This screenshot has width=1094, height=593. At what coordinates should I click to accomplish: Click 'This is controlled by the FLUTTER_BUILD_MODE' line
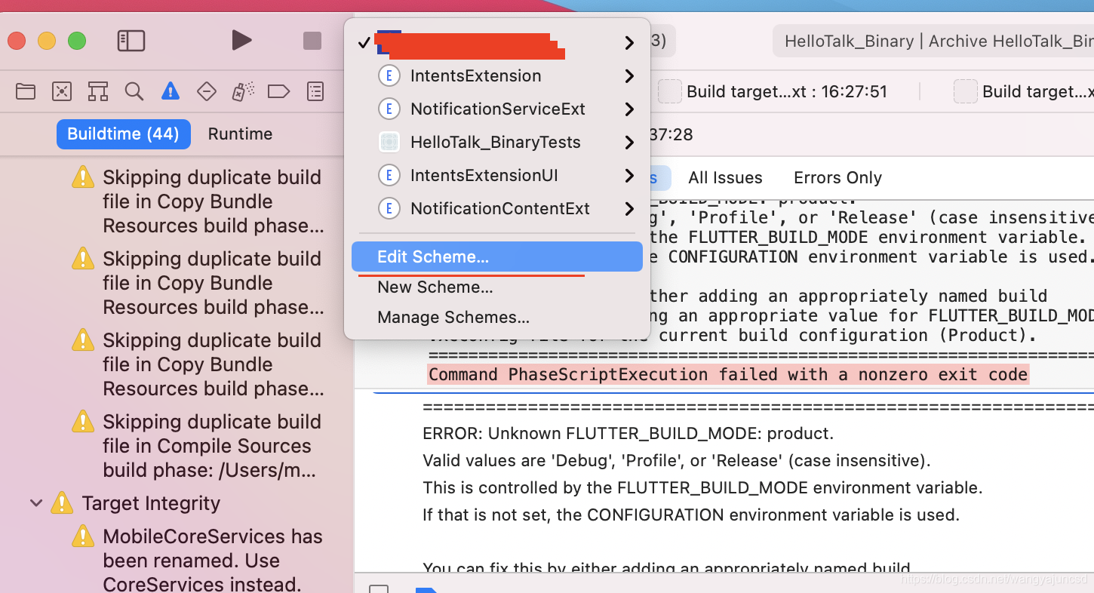pyautogui.click(x=702, y=488)
